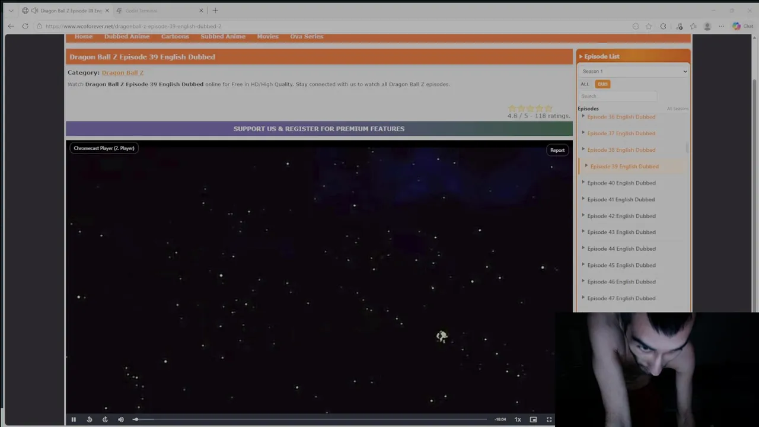This screenshot has height=427, width=759.
Task: Open the favorites list icon
Action: pyautogui.click(x=693, y=26)
